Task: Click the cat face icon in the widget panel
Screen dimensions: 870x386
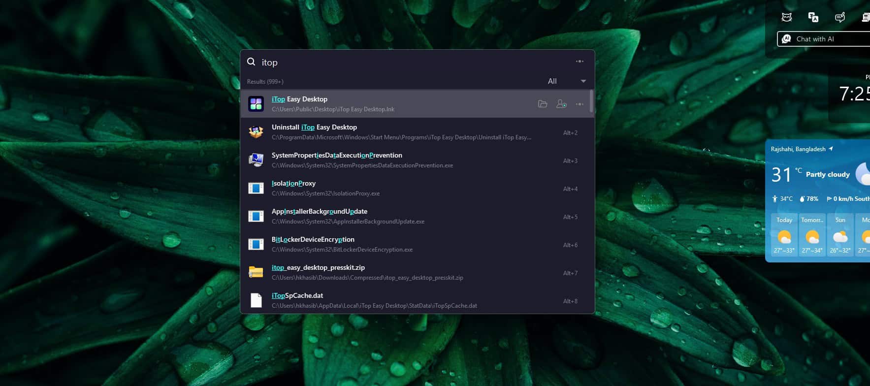Action: tap(787, 17)
